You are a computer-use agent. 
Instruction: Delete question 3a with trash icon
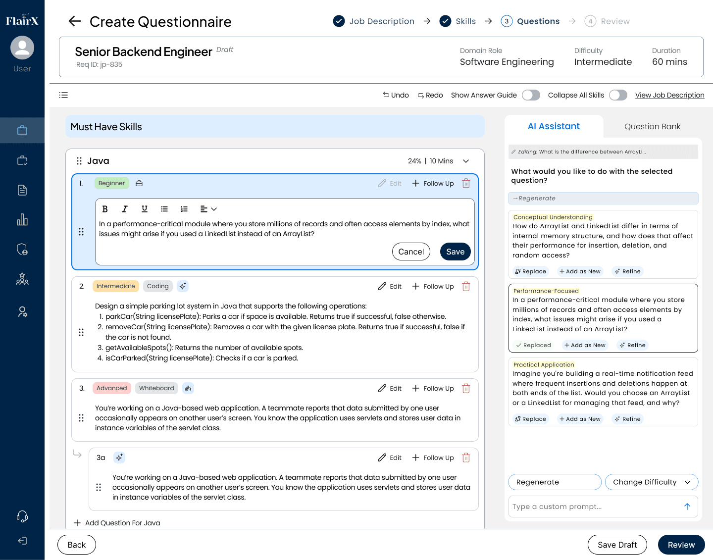click(x=466, y=458)
